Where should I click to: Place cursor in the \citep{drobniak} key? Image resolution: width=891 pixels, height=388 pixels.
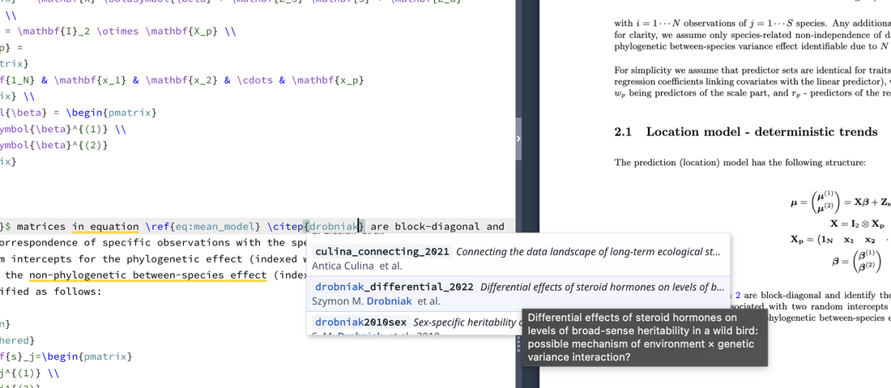pyautogui.click(x=334, y=227)
